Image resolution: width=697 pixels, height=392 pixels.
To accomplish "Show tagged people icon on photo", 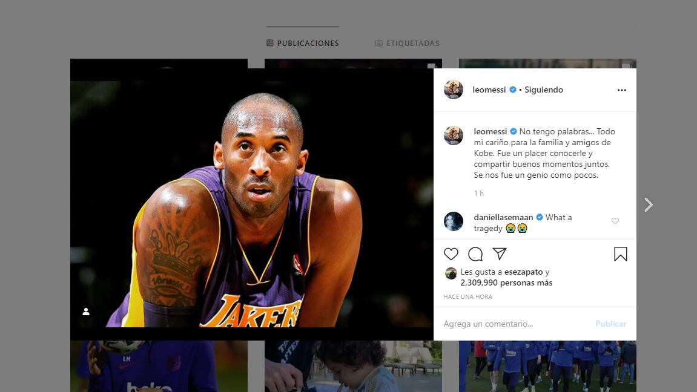I will 86,312.
